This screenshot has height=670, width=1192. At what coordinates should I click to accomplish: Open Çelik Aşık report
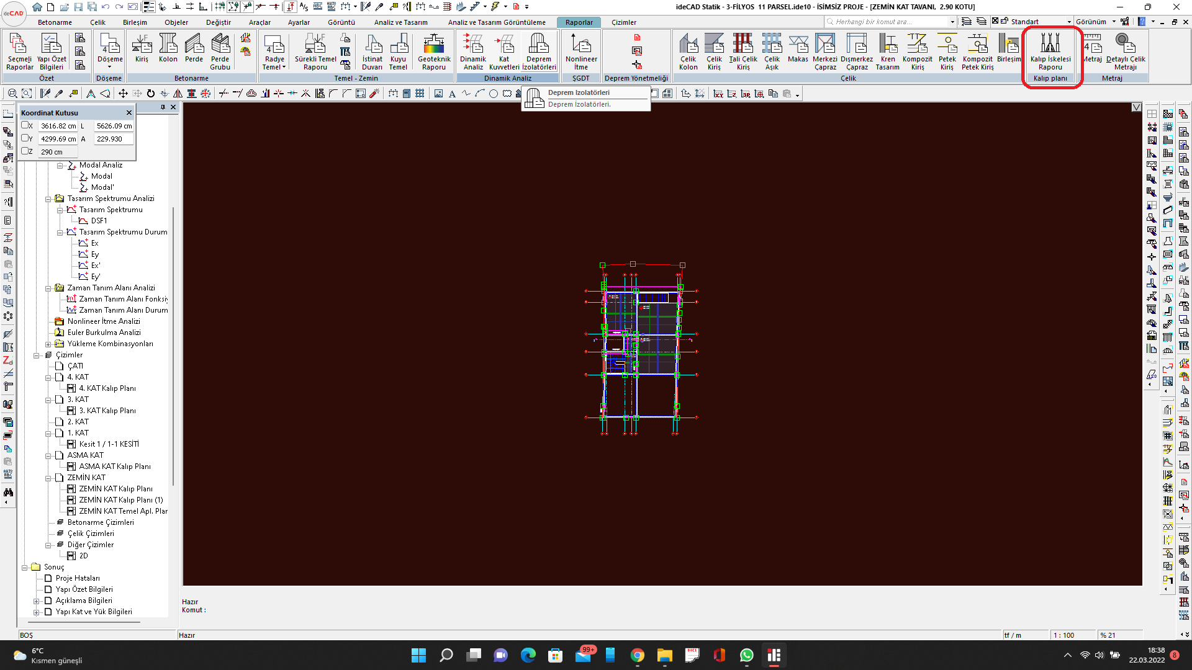(772, 51)
